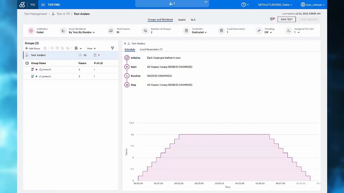344x193 pixels.
Task: Switch to the Assets tab
Action: [182, 20]
